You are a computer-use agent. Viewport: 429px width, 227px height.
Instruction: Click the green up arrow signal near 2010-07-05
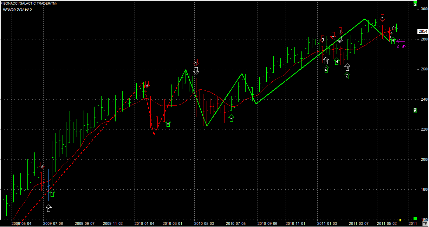point(231,118)
